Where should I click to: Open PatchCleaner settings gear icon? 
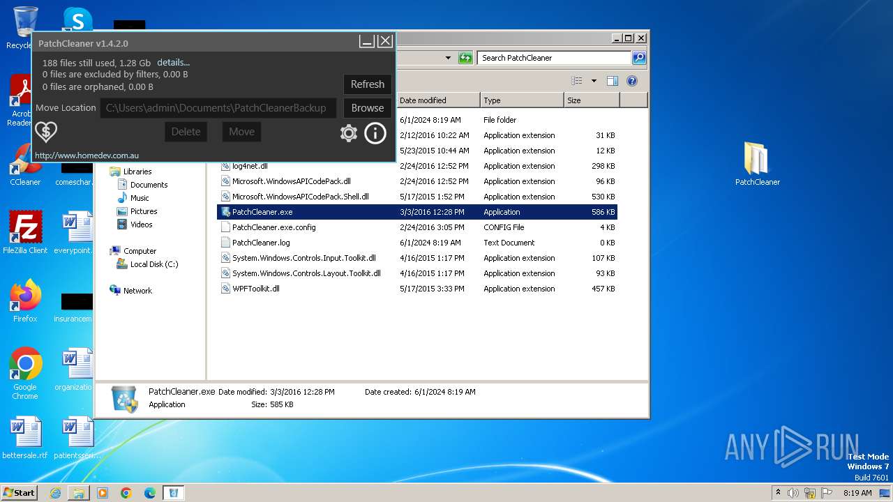[349, 133]
